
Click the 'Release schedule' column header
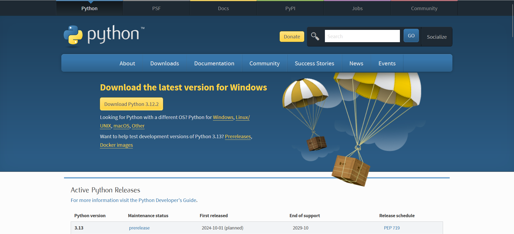pyautogui.click(x=397, y=216)
